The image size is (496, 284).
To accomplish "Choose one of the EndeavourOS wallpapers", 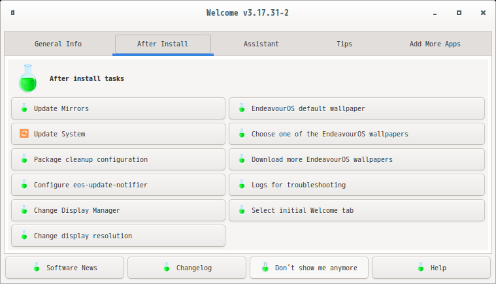I will (357, 134).
